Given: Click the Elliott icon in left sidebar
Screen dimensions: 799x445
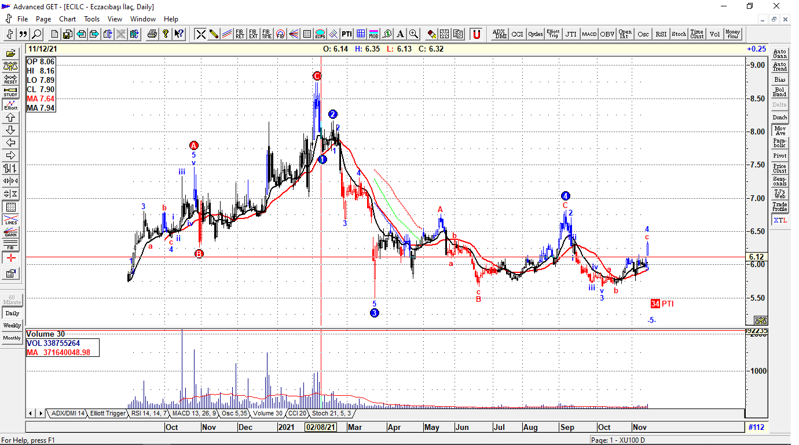Looking at the screenshot, I should click(10, 105).
